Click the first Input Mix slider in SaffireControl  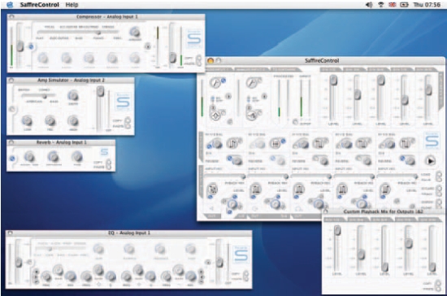[x=224, y=176]
